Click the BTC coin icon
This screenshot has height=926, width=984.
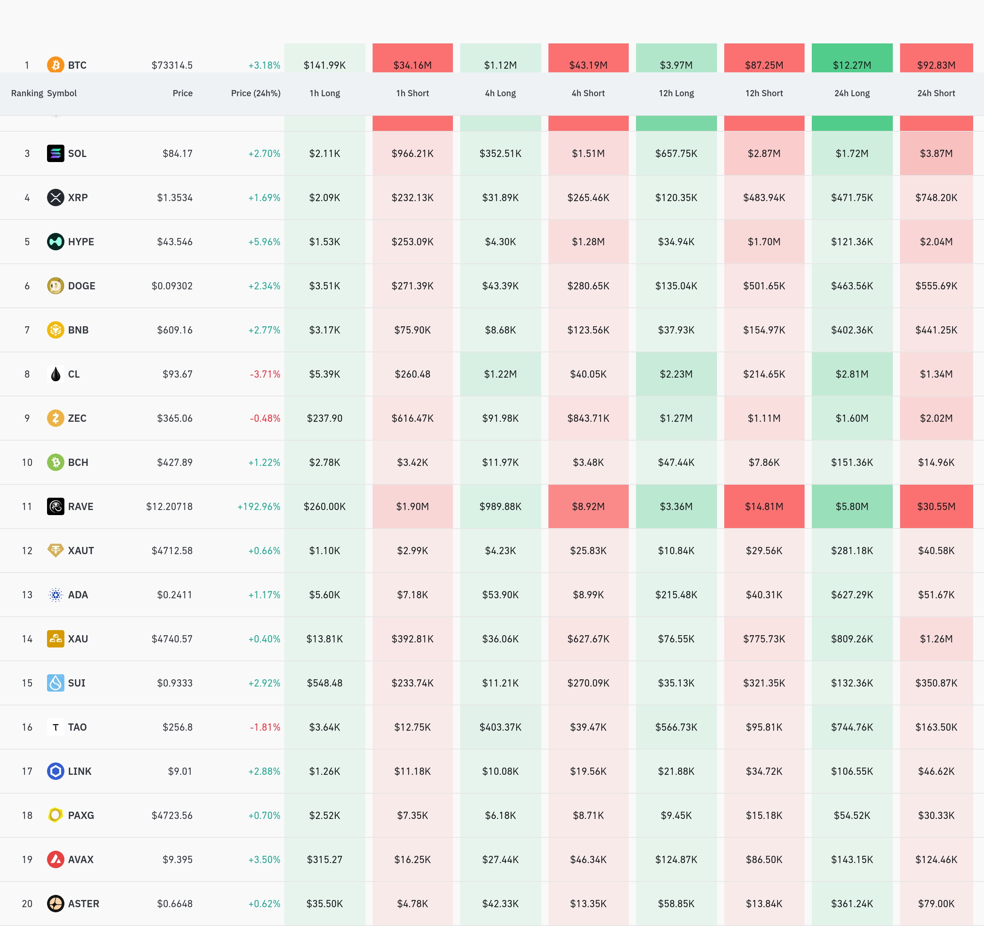(55, 64)
